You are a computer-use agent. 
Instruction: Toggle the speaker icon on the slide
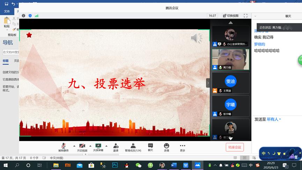pos(196,38)
